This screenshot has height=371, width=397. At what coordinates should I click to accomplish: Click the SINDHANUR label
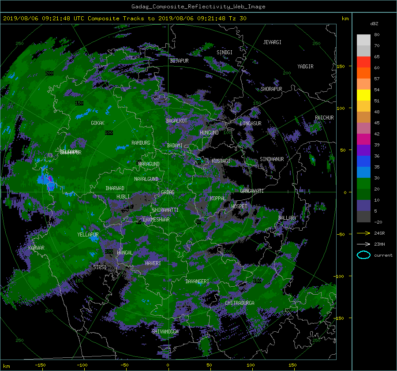(272, 159)
